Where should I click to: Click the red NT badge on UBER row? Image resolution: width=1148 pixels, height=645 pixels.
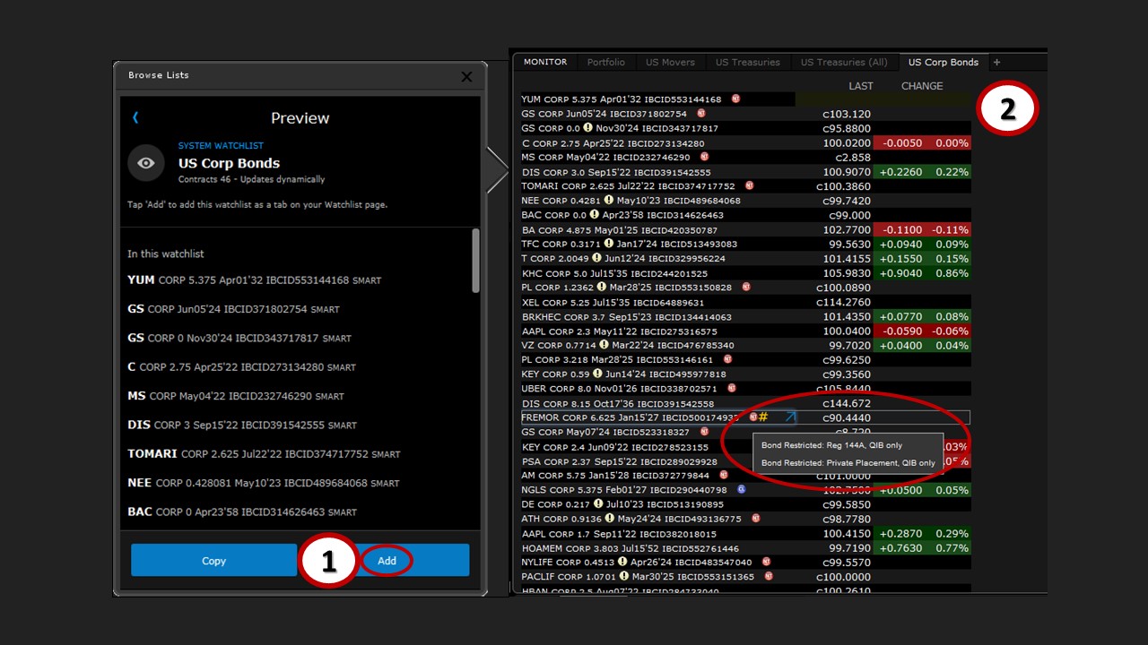pos(731,389)
